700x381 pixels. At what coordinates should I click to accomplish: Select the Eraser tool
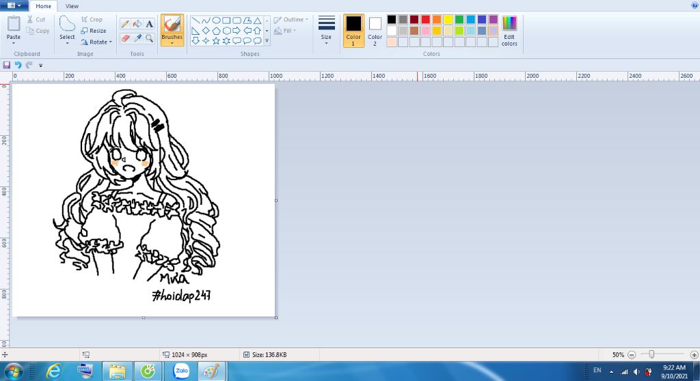click(126, 38)
